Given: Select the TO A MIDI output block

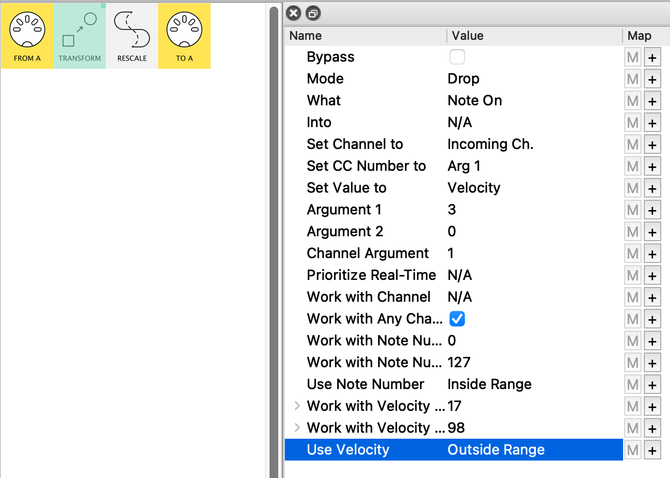Looking at the screenshot, I should (184, 36).
